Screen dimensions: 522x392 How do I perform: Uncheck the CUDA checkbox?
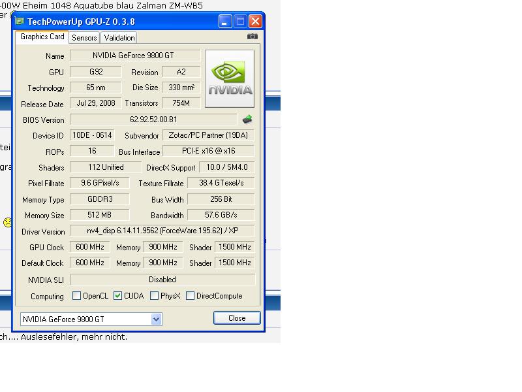[118, 296]
